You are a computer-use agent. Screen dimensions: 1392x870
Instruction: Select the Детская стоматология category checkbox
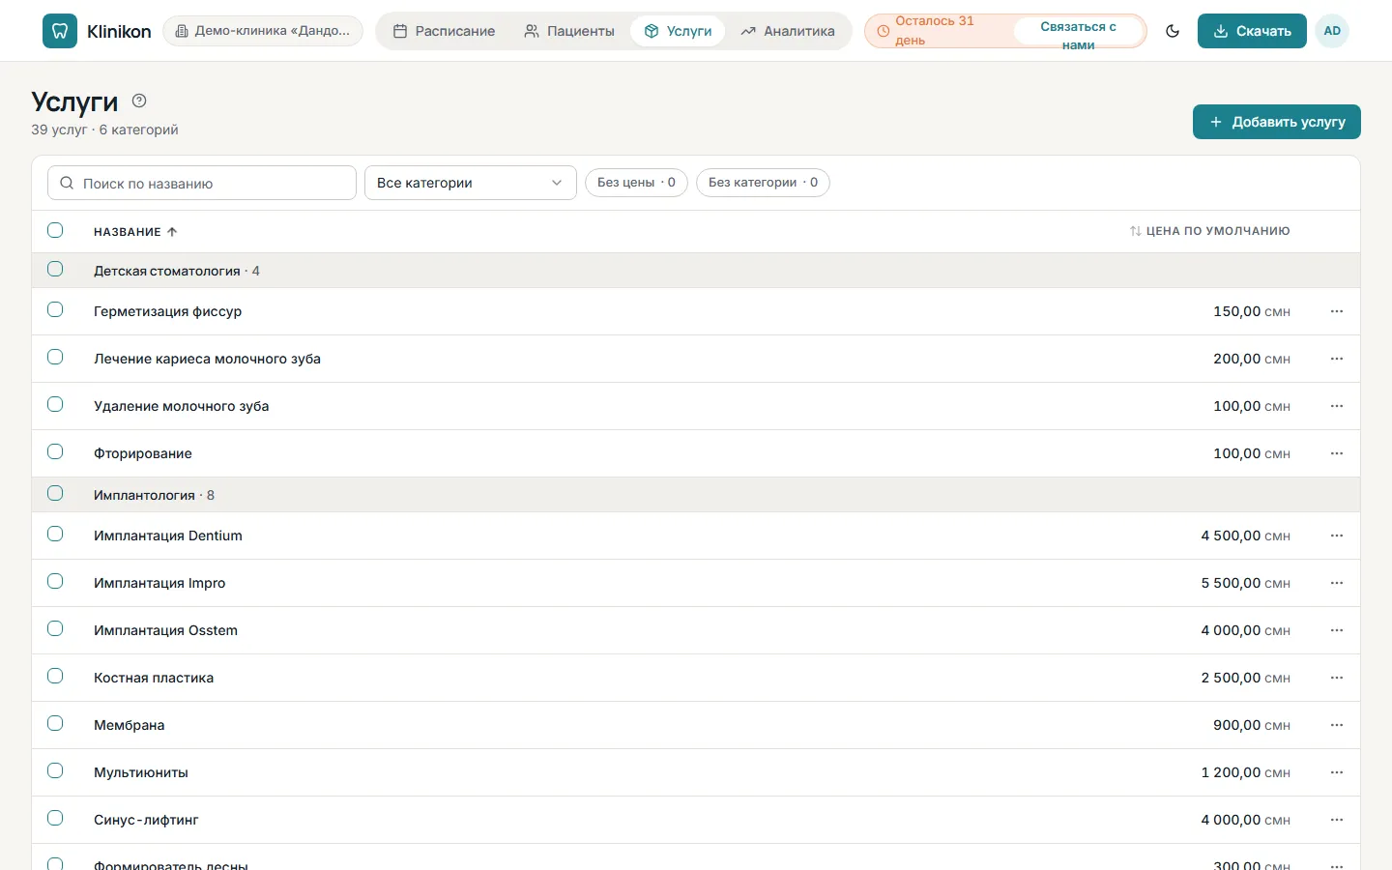pos(55,269)
